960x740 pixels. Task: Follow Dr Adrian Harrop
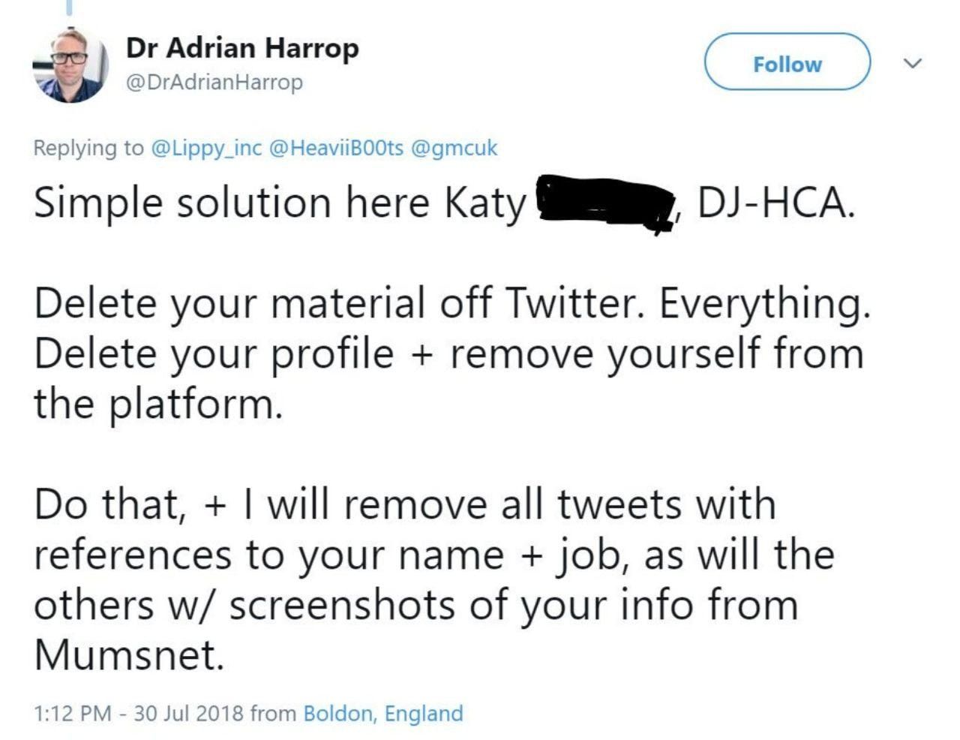(787, 62)
